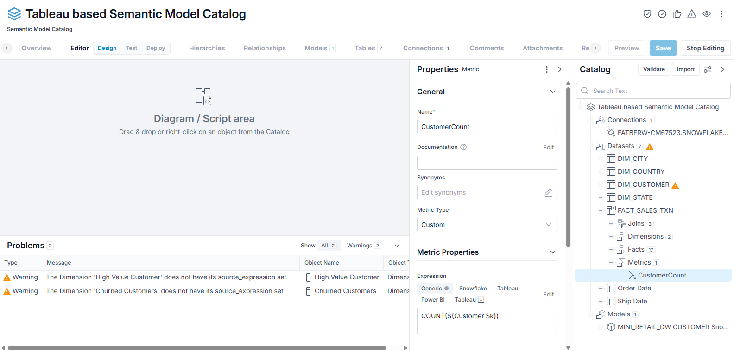Click the Catalog settings sliders icon
Image resolution: width=734 pixels, height=351 pixels.
pos(708,69)
